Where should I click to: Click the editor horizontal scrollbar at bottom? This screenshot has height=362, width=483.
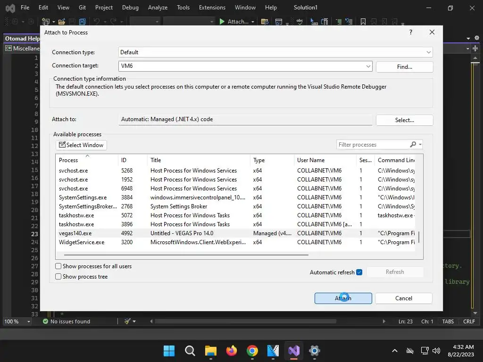245,321
